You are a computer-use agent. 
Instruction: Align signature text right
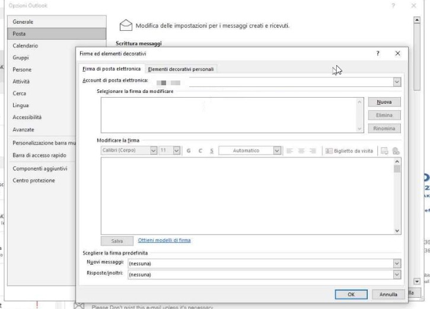coord(313,151)
